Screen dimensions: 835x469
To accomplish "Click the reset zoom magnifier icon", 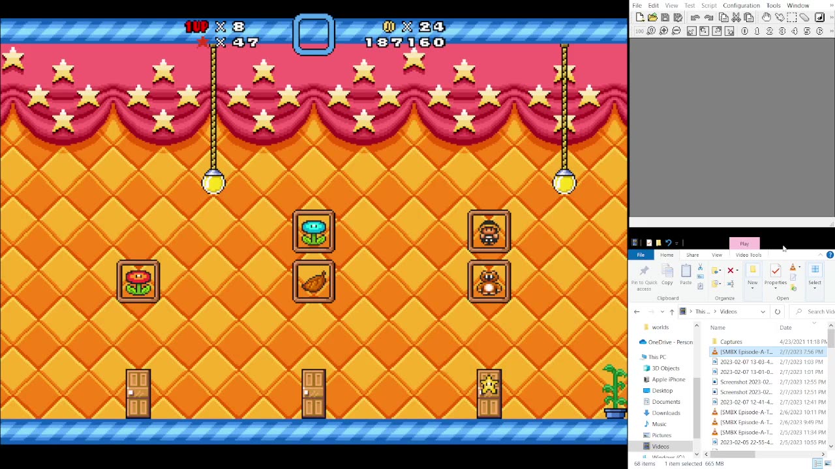I will coord(650,31).
